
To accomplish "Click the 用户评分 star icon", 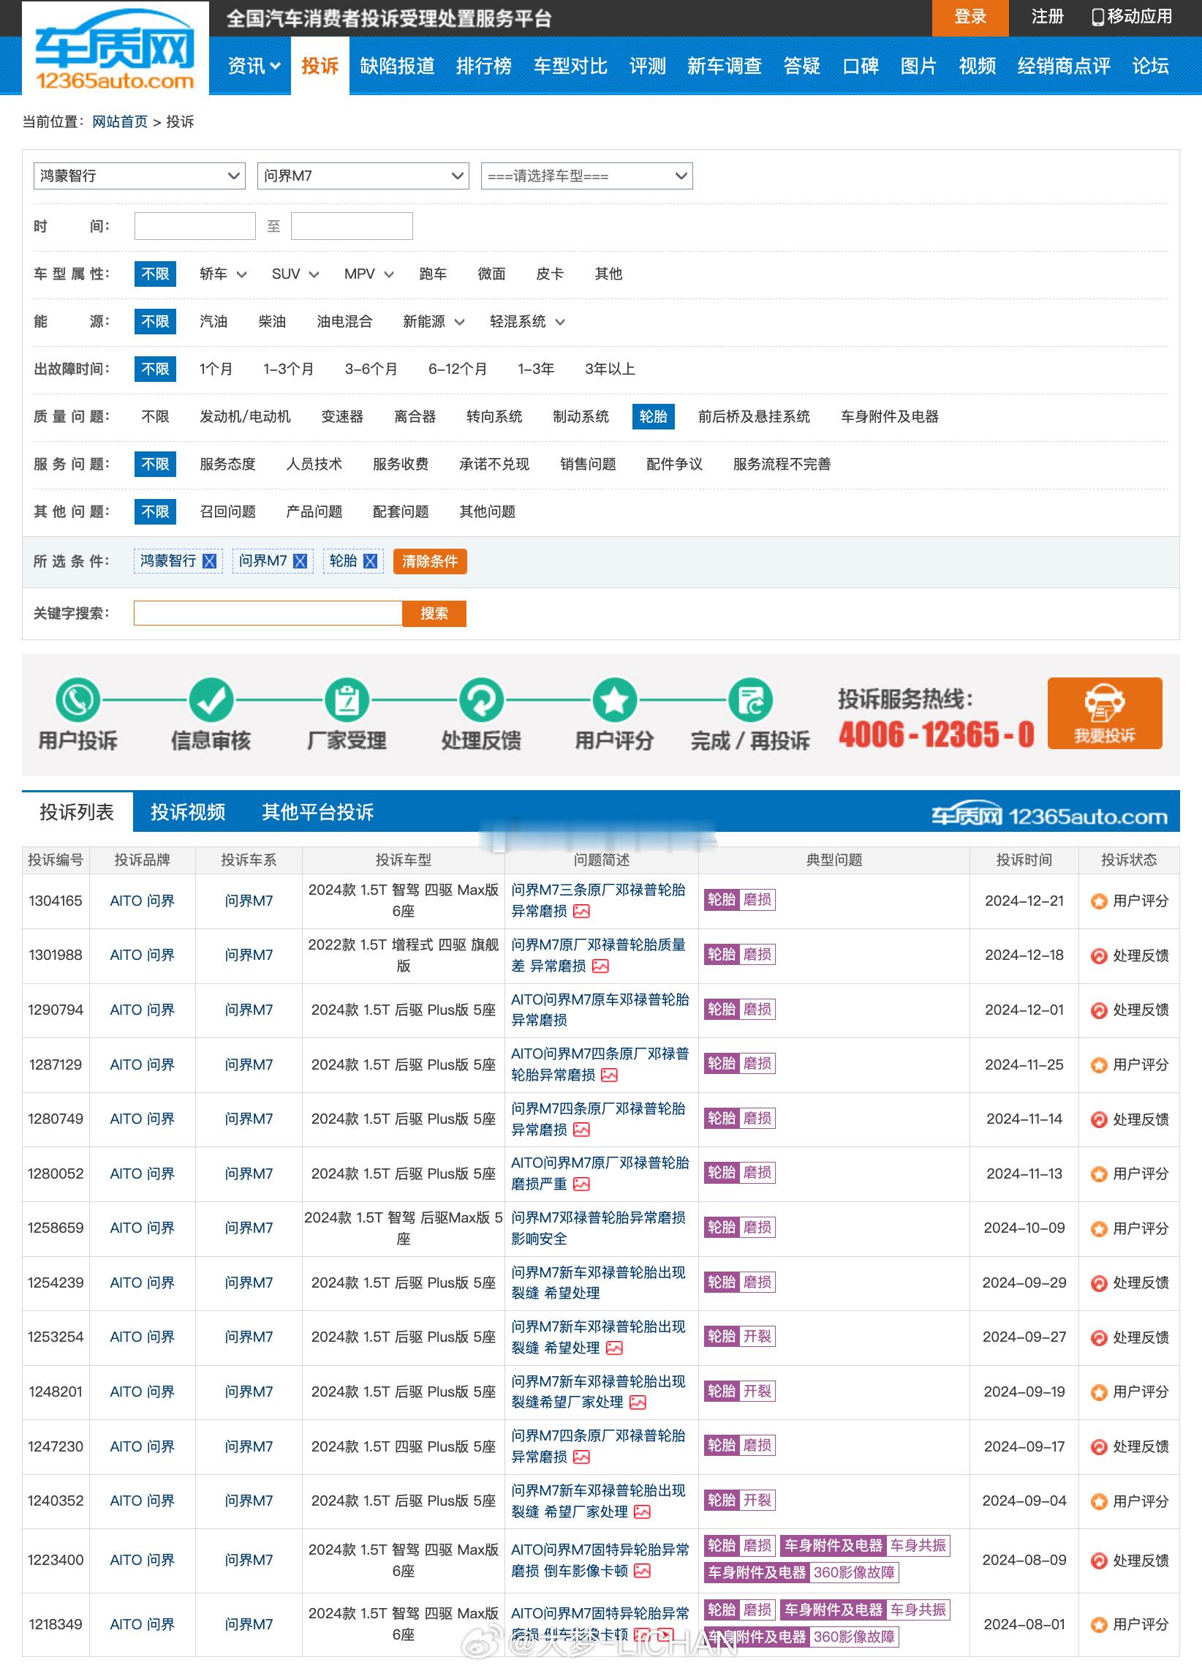I will [x=615, y=699].
